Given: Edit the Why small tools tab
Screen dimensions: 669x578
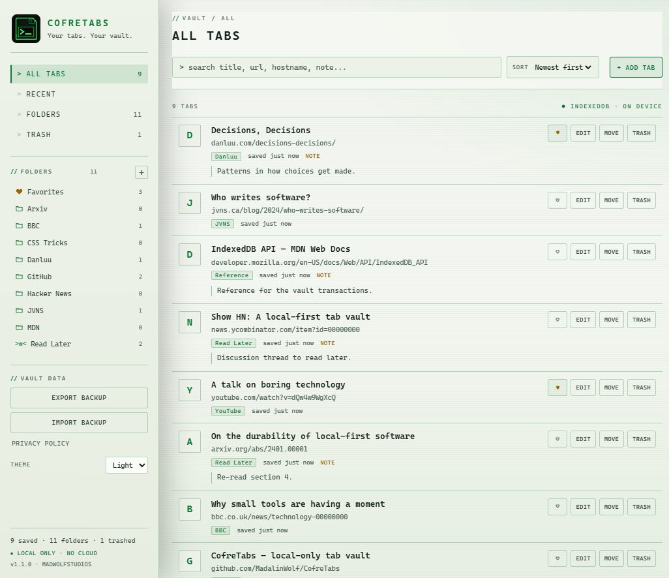Looking at the screenshot, I should tap(583, 507).
